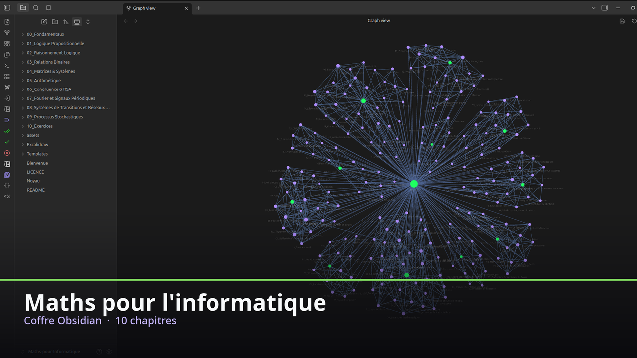This screenshot has height=358, width=637.
Task: Create a new canvas from ribbon
Action: point(7,44)
